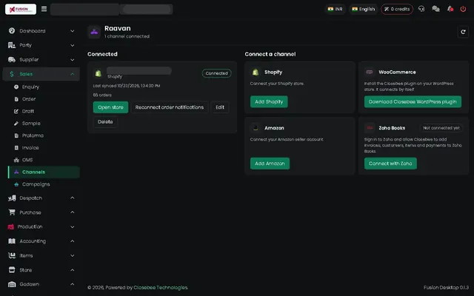Click Connect with Zoho button
Image resolution: width=474 pixels, height=296 pixels.
click(x=390, y=164)
